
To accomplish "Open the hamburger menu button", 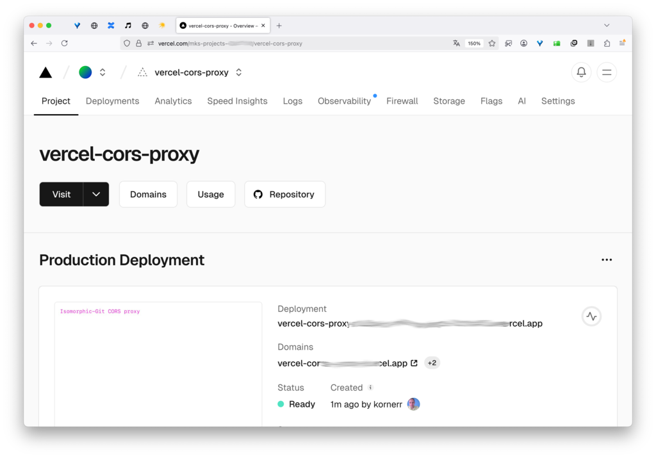I will click(x=606, y=72).
